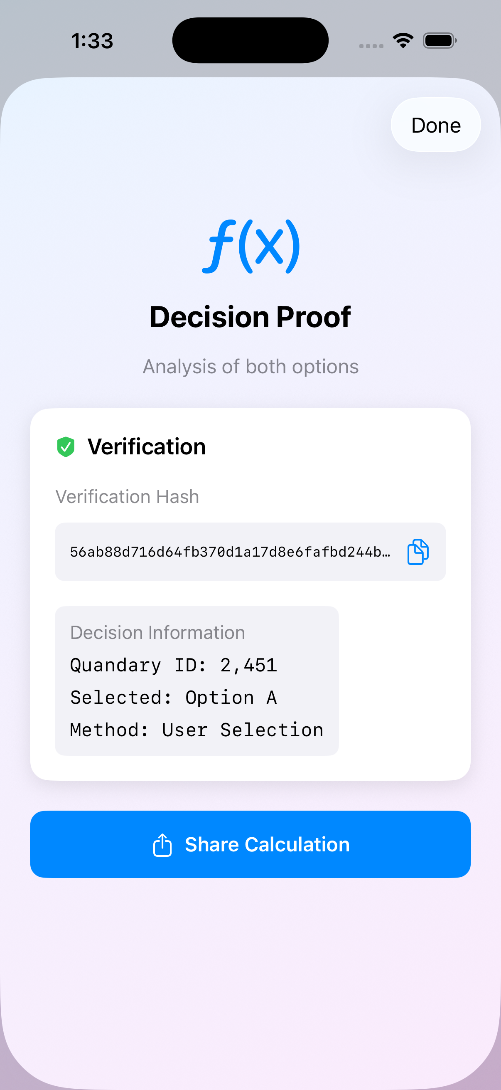This screenshot has height=1090, width=501.
Task: Tap the Analysis of both options subtitle
Action: tap(250, 366)
